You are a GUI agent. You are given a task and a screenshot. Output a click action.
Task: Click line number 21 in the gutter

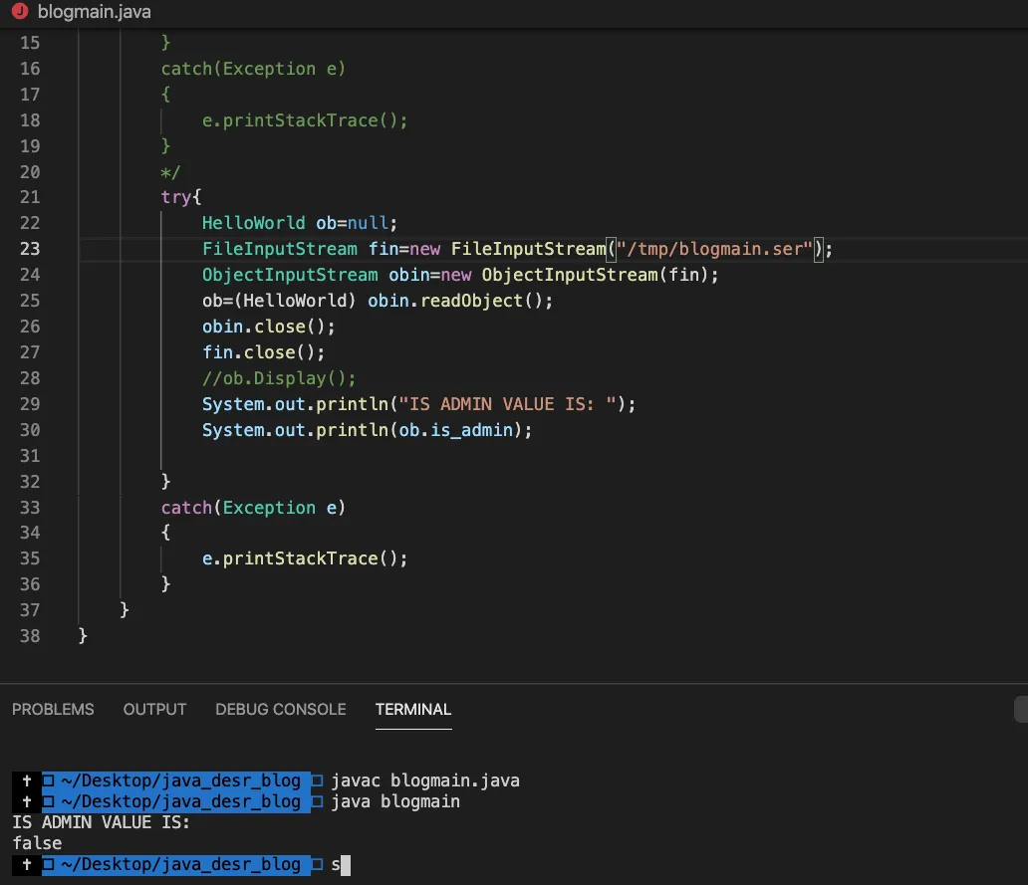point(30,197)
